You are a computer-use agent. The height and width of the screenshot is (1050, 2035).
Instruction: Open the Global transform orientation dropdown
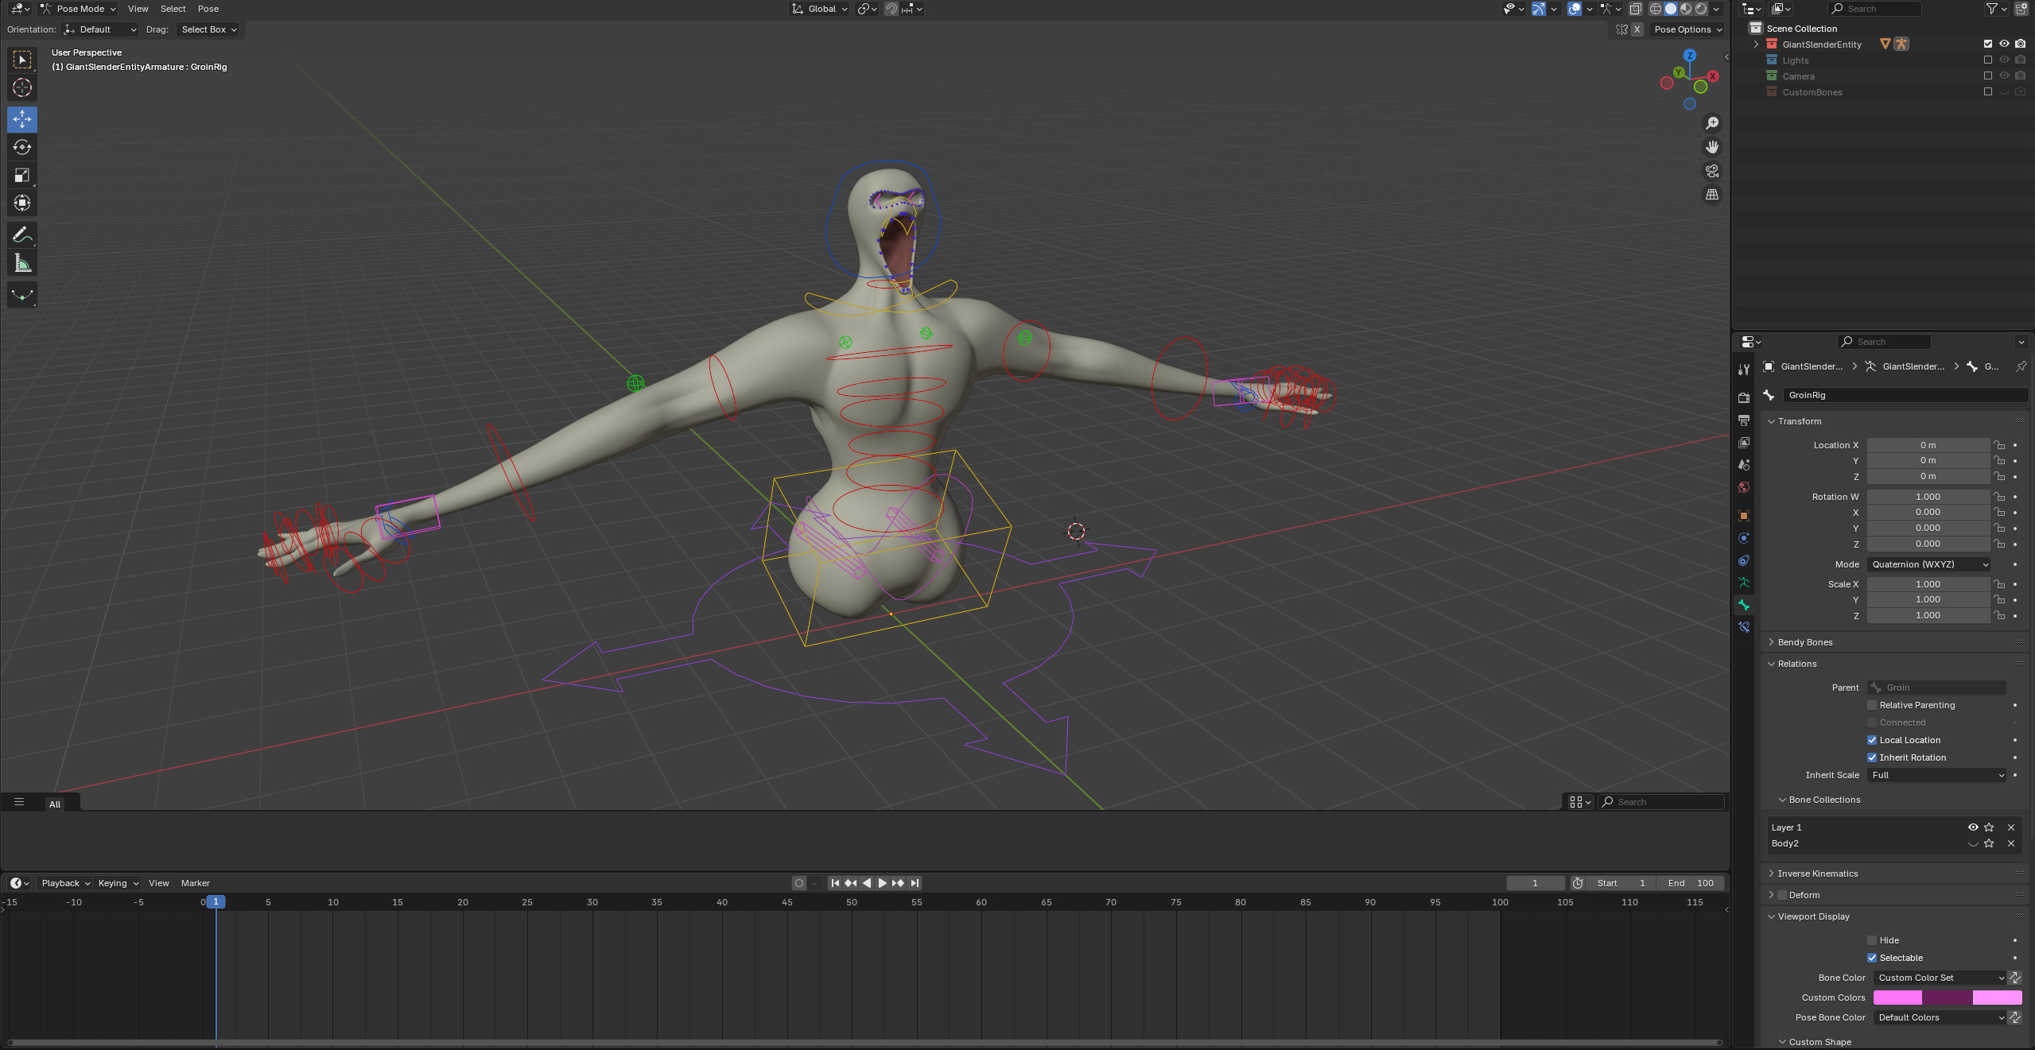click(x=820, y=9)
